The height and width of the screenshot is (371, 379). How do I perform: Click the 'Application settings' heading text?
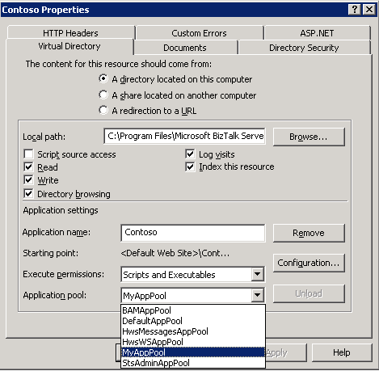pyautogui.click(x=61, y=210)
